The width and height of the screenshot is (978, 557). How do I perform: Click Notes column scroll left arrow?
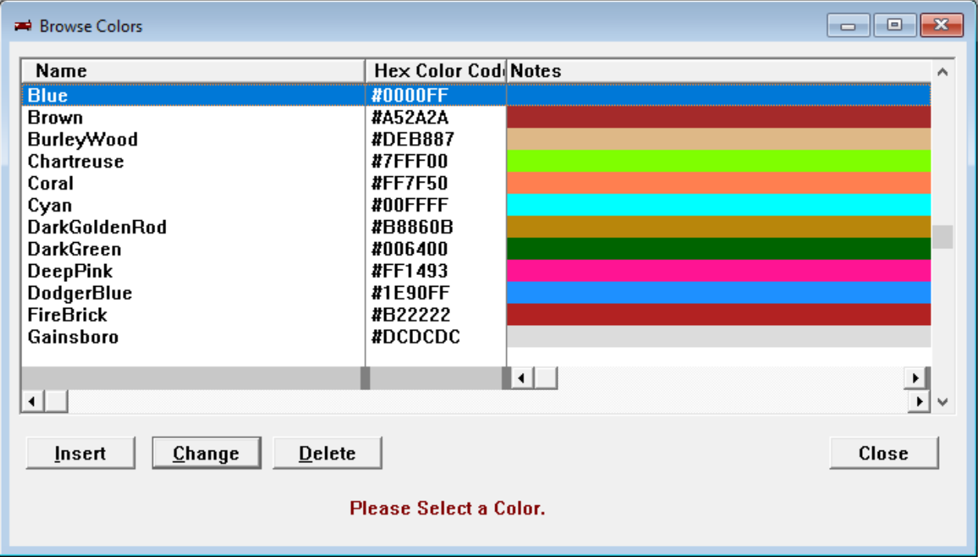click(x=523, y=378)
